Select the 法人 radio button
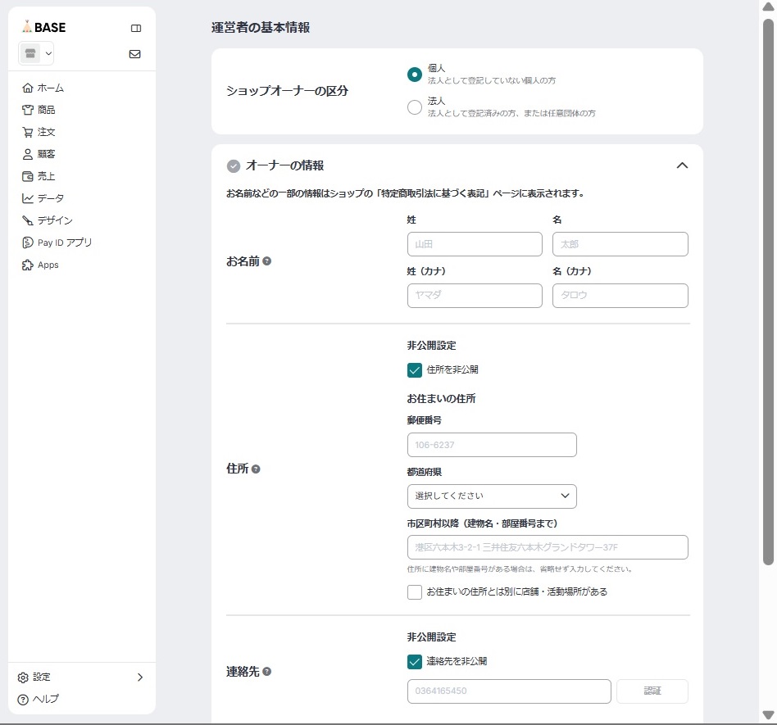Viewport: 777px width, 725px height. tap(415, 107)
